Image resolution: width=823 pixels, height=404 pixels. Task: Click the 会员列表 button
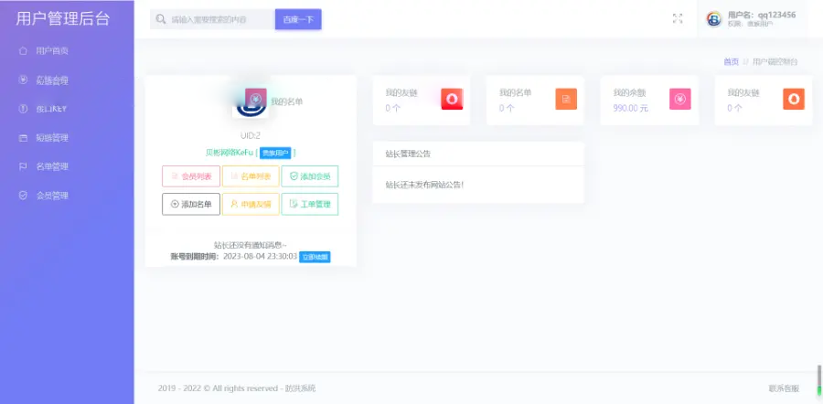tap(191, 176)
